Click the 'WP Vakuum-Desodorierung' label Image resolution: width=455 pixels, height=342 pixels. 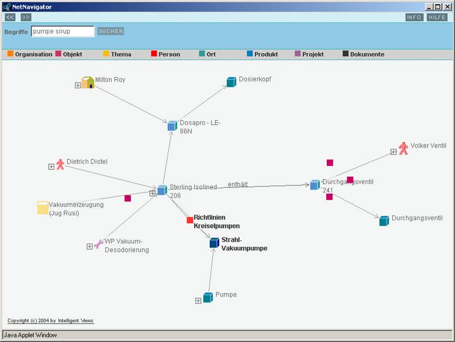click(127, 245)
